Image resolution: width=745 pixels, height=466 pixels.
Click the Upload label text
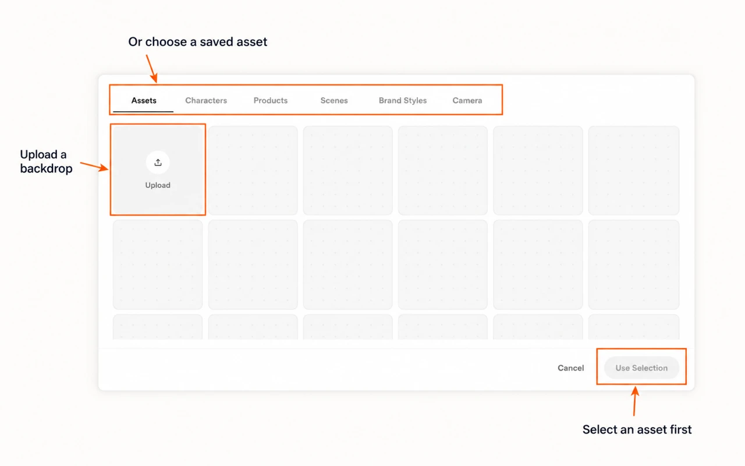[x=158, y=185]
